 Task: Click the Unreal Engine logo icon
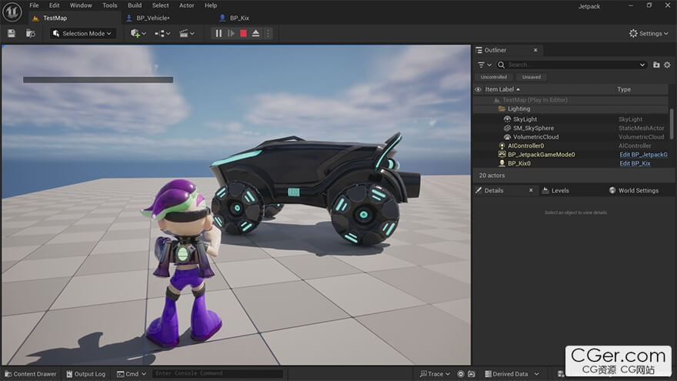click(x=12, y=12)
